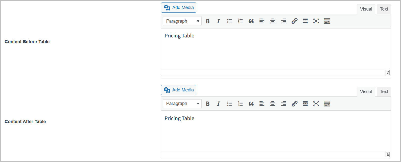Viewport: 401px width, 162px height.
Task: Insert a bulleted list in the top editor
Action: tap(229, 21)
